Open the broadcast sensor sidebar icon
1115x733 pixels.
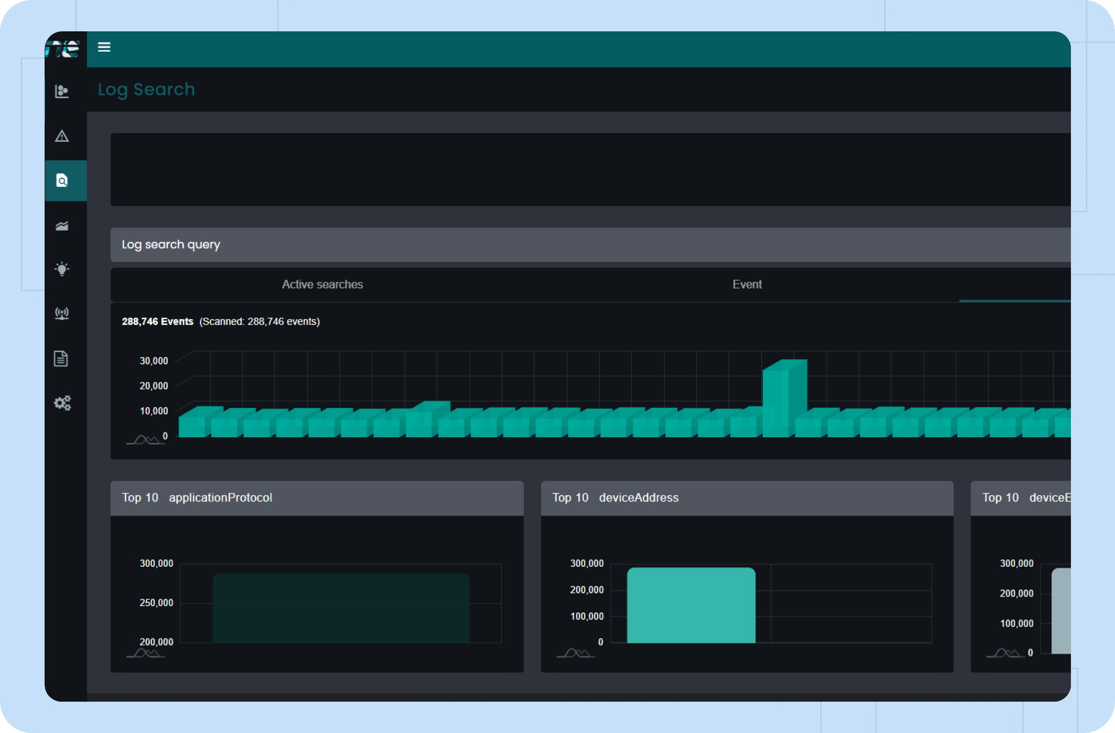coord(62,313)
